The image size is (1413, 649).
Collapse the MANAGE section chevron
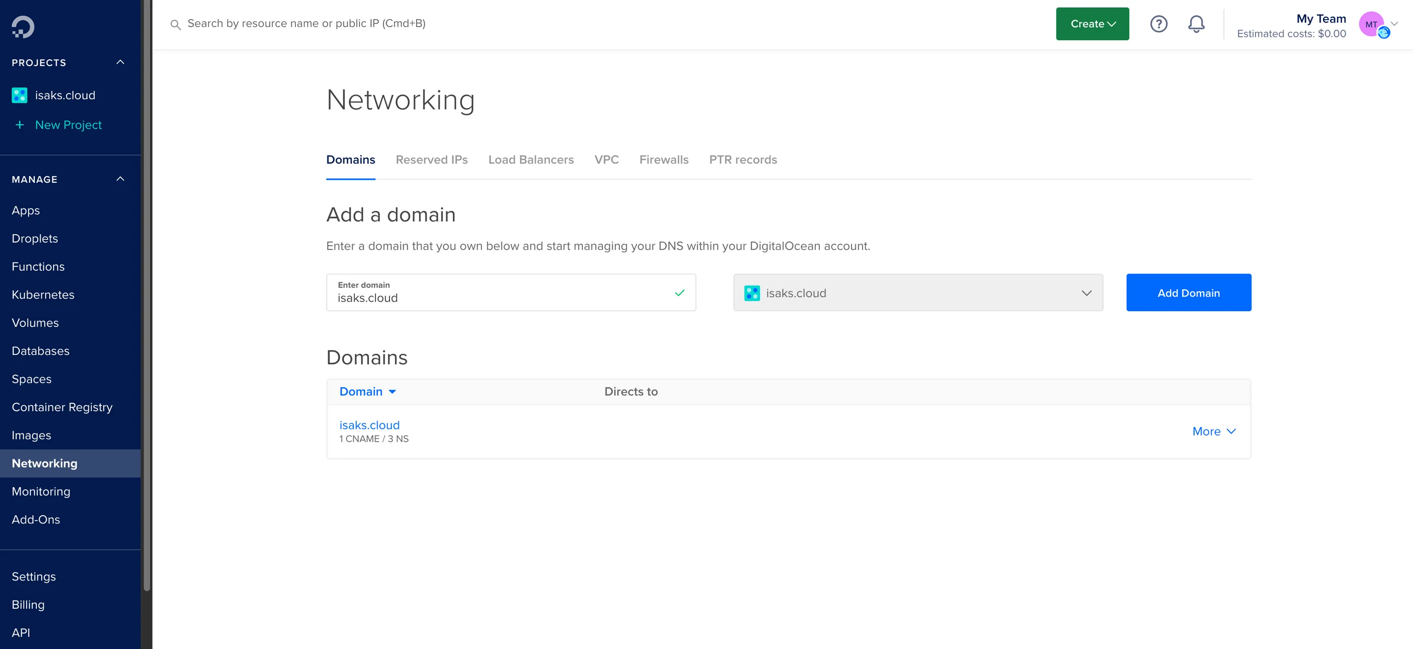click(120, 179)
